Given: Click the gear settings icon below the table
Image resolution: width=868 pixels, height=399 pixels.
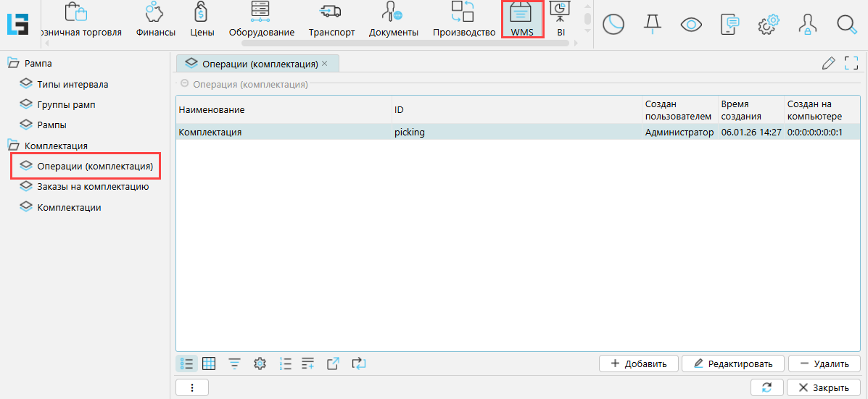Looking at the screenshot, I should click(x=260, y=364).
